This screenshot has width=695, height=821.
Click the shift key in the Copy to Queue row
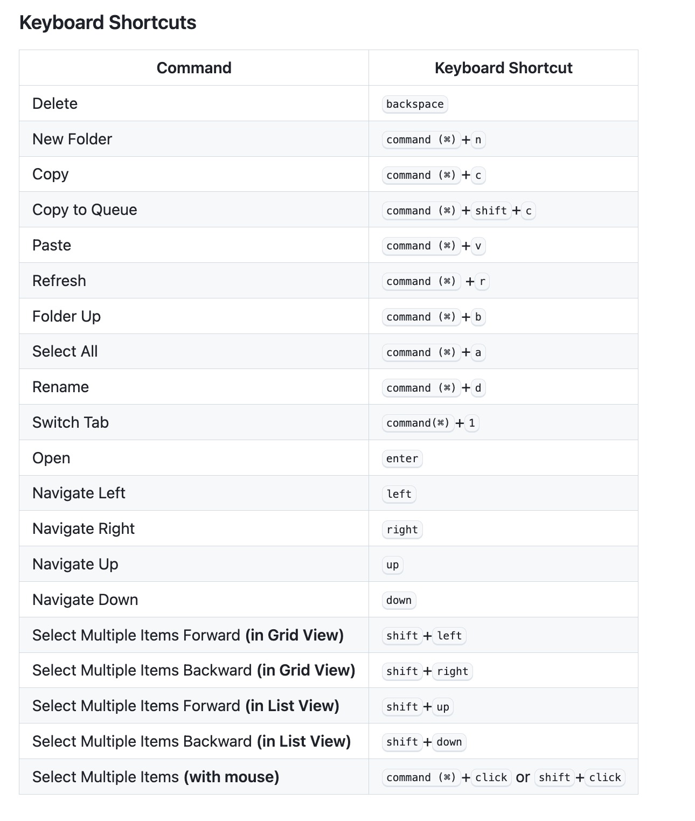[x=491, y=211]
